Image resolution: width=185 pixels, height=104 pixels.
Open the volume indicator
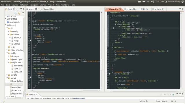(152, 2)
